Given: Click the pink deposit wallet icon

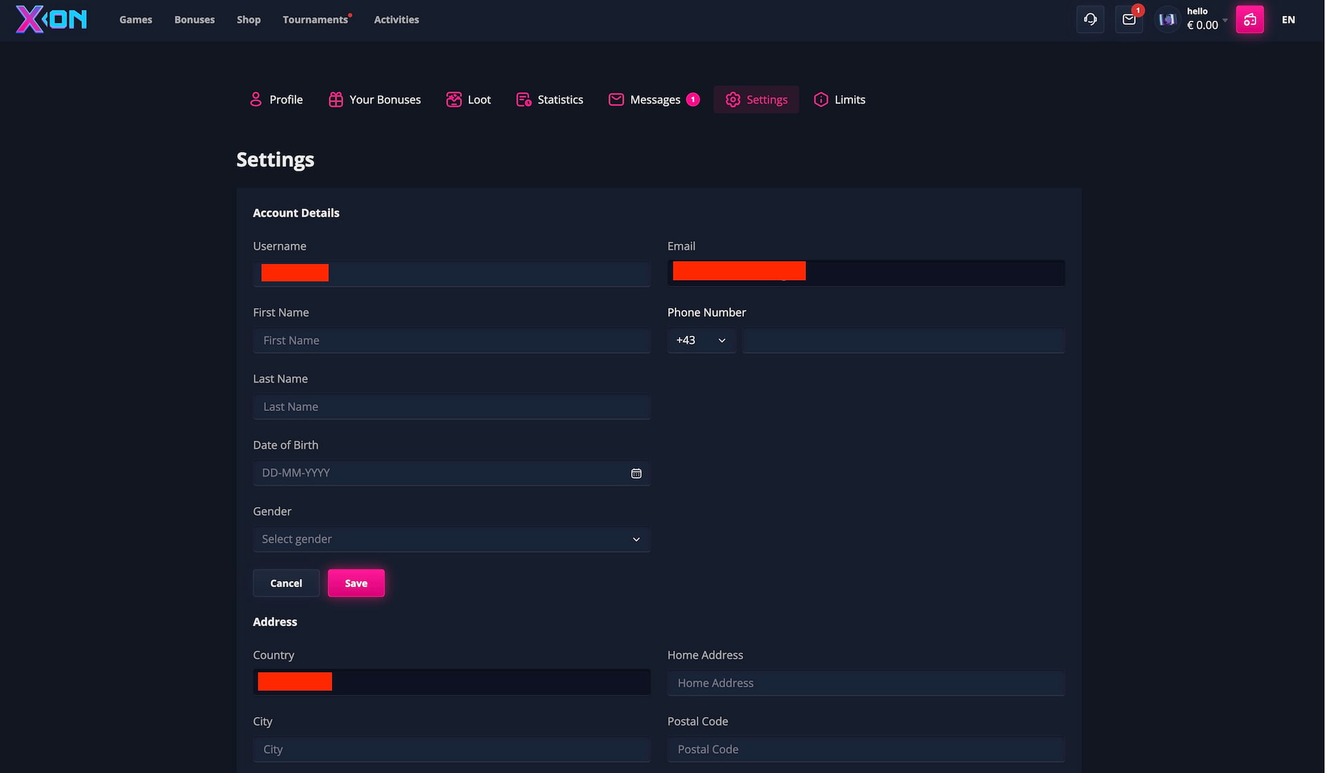Looking at the screenshot, I should point(1249,19).
